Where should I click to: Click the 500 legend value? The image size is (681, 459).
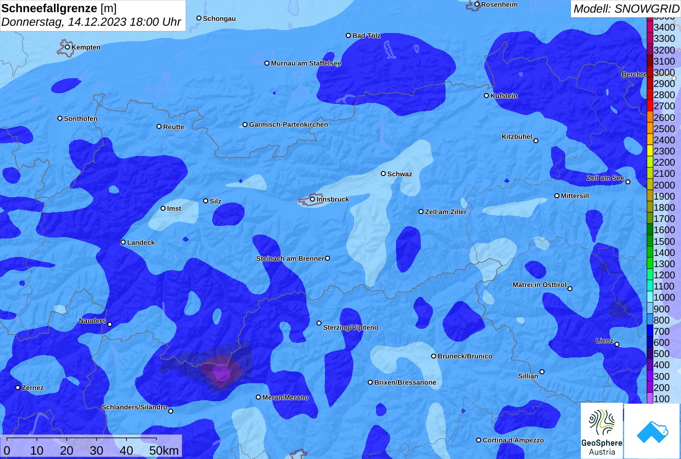(x=662, y=354)
